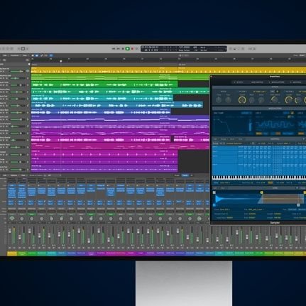The width and height of the screenshot is (306, 306).
Task: Select the yellow name label of first mixer channel
Action: (x=12, y=253)
